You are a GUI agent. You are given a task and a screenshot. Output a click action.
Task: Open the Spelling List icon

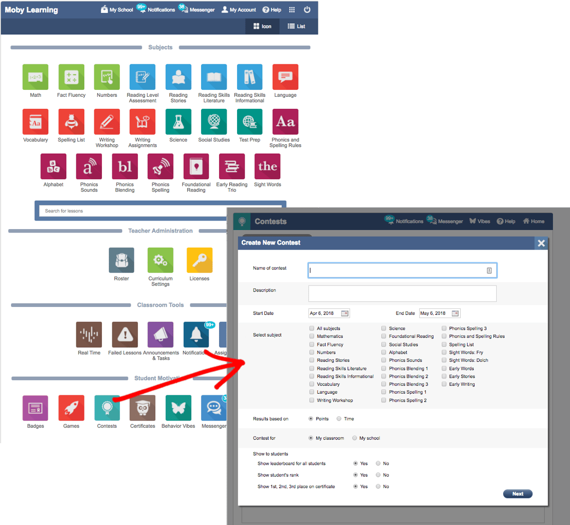(71, 122)
